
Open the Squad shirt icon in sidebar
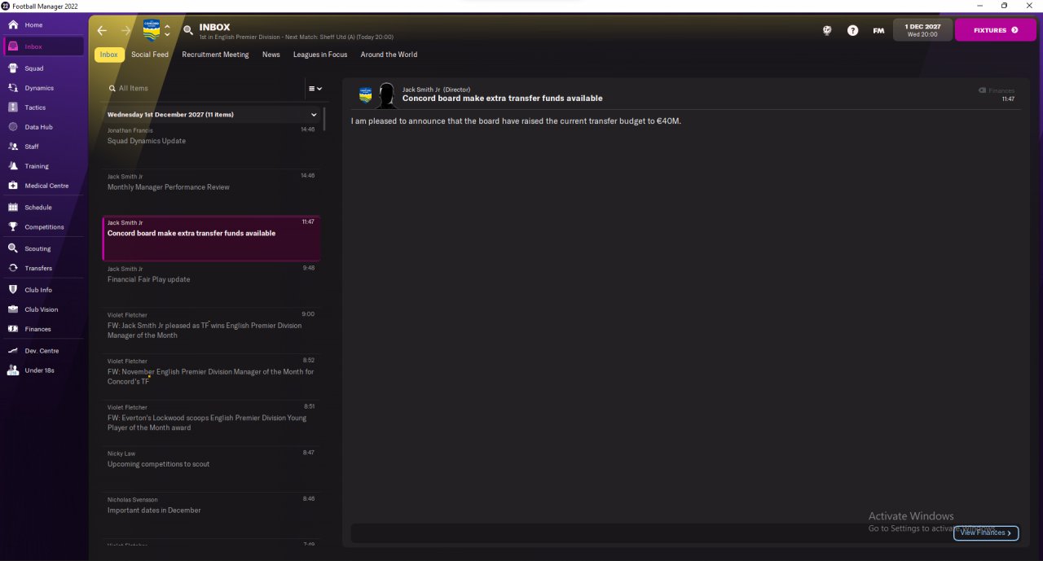[13, 68]
